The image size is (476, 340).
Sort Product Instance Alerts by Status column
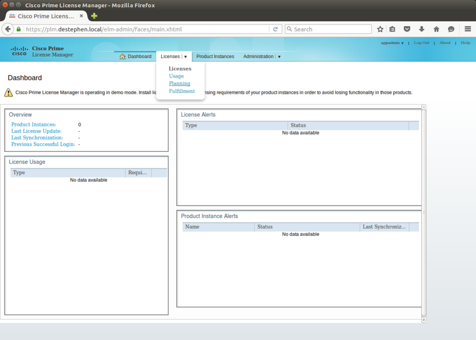pyautogui.click(x=307, y=227)
